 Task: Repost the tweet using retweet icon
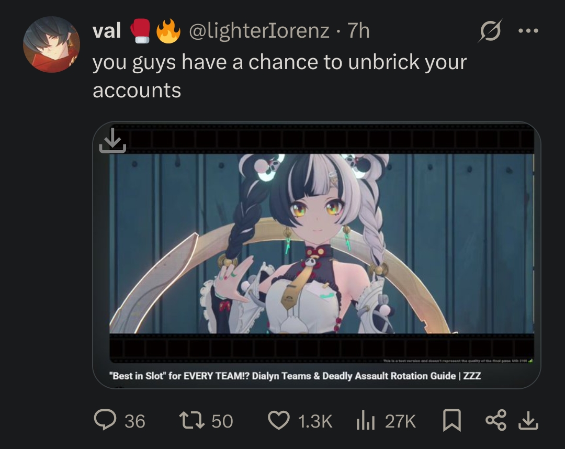pos(191,421)
